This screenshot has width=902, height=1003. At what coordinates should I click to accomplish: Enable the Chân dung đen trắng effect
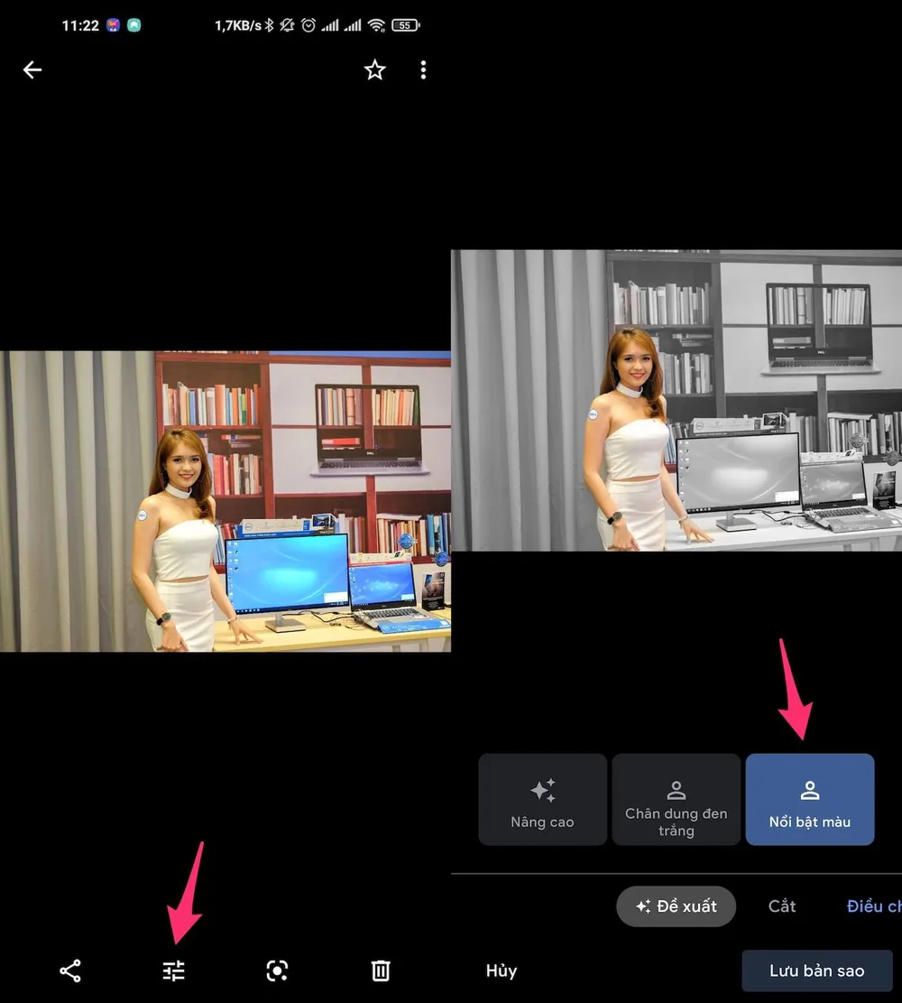(x=676, y=799)
